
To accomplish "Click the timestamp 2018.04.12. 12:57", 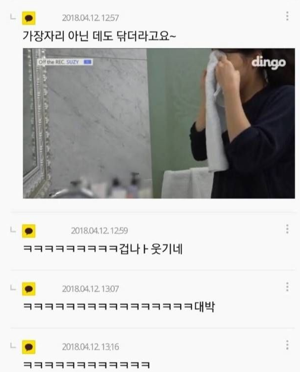I will (91, 18).
